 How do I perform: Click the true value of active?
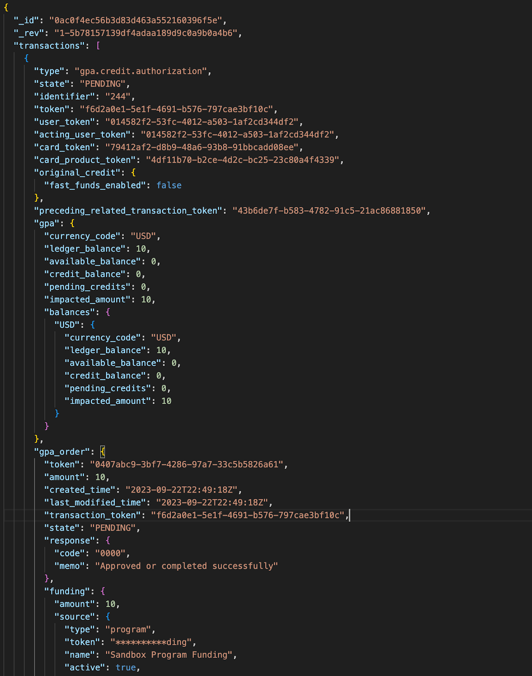point(126,667)
